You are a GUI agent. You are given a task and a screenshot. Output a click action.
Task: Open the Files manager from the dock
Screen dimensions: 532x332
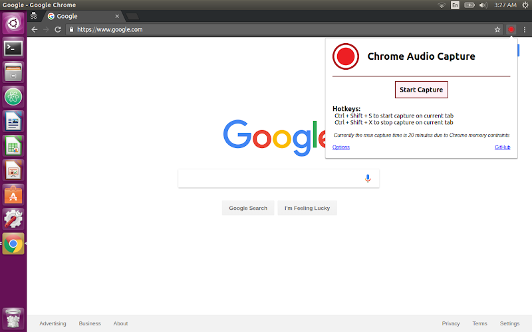(13, 72)
